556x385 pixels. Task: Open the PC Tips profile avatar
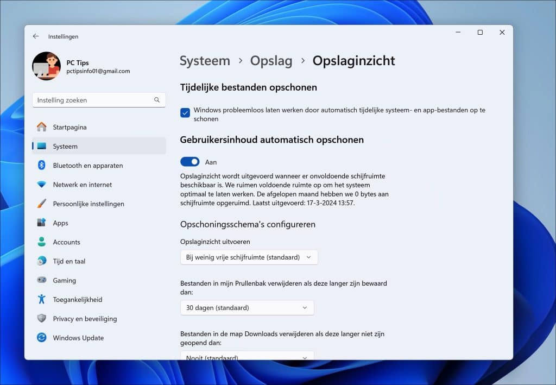(x=47, y=66)
